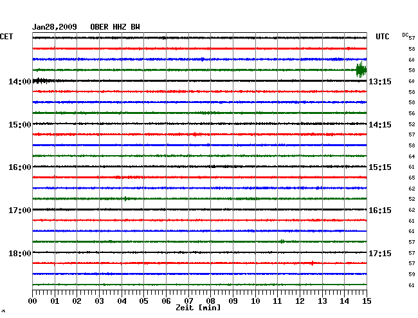Click minute label 00 on time axis

33,301
